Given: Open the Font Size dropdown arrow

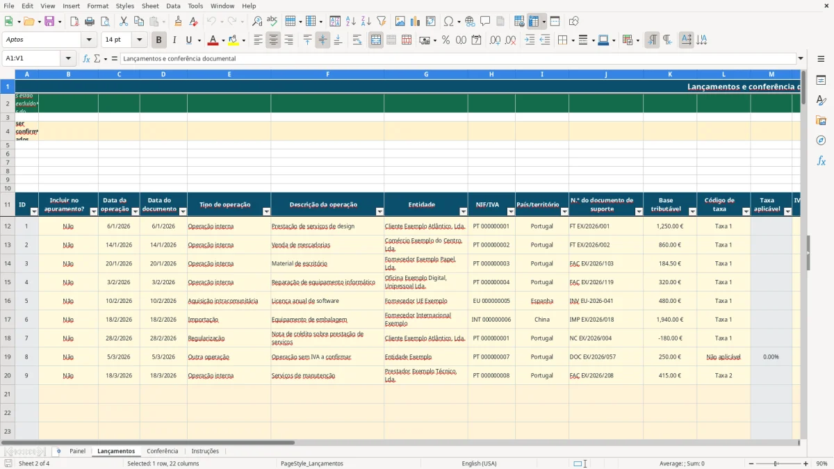Looking at the screenshot, I should tap(140, 40).
